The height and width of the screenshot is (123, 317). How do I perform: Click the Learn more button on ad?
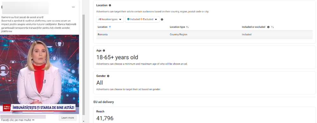coord(68,118)
